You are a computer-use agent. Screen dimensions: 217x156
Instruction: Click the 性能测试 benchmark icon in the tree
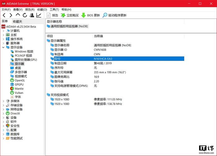[8, 138]
